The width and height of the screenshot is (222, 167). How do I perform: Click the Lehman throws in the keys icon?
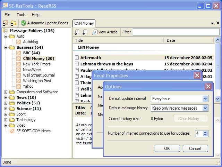(x=77, y=64)
